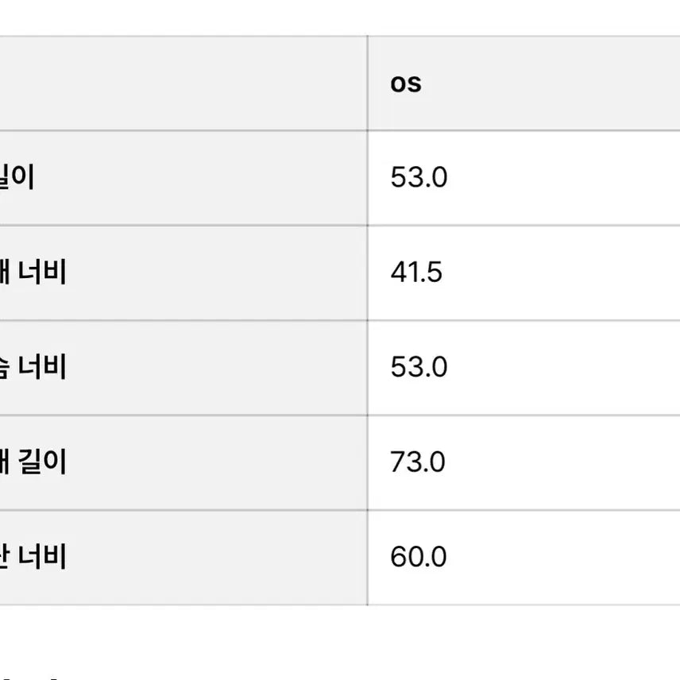Screen dimensions: 680x680
Task: Click the blank white area below the table
Action: tap(342, 642)
